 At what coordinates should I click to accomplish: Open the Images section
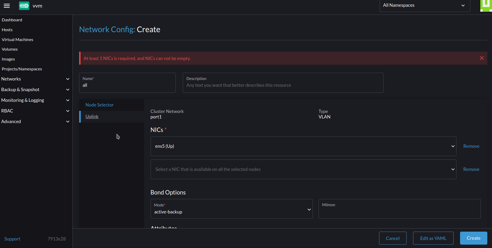coord(8,59)
